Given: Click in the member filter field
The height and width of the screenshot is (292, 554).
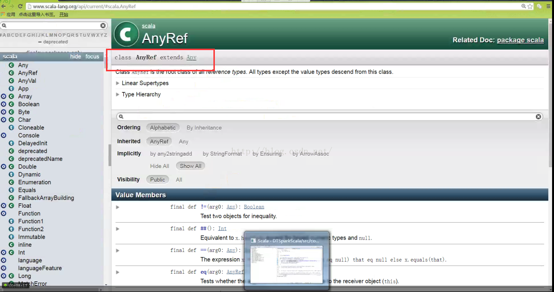Looking at the screenshot, I should (330, 117).
